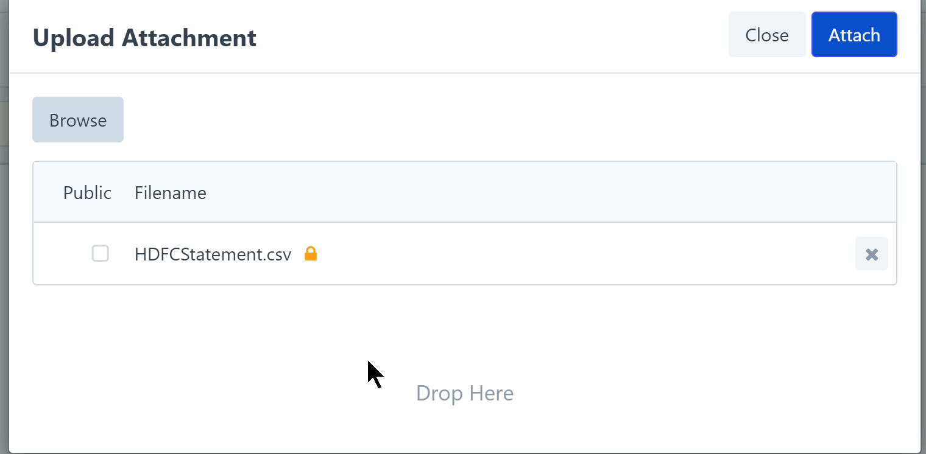Choose another file via the Browse button

78,120
